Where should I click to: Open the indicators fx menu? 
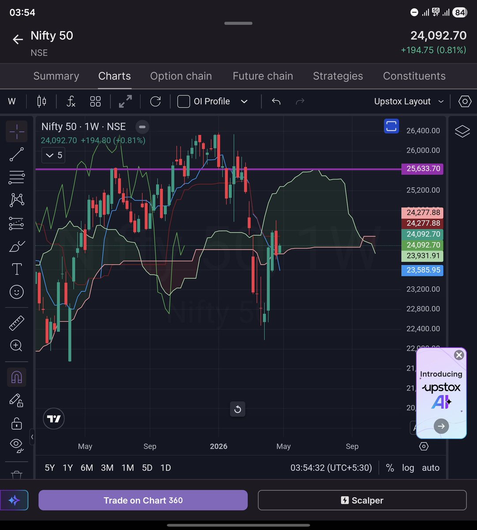point(71,101)
